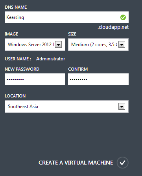Click the CONFIRM label
This screenshot has height=176, width=142.
(x=78, y=69)
